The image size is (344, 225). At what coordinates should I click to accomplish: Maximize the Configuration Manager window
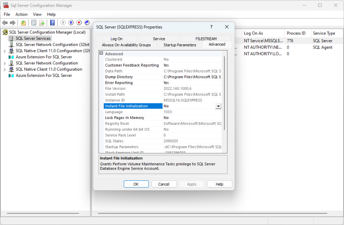pos(320,5)
